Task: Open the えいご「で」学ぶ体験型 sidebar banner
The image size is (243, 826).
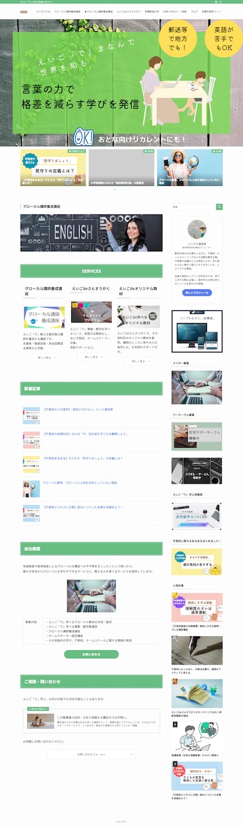Action: 197,516
